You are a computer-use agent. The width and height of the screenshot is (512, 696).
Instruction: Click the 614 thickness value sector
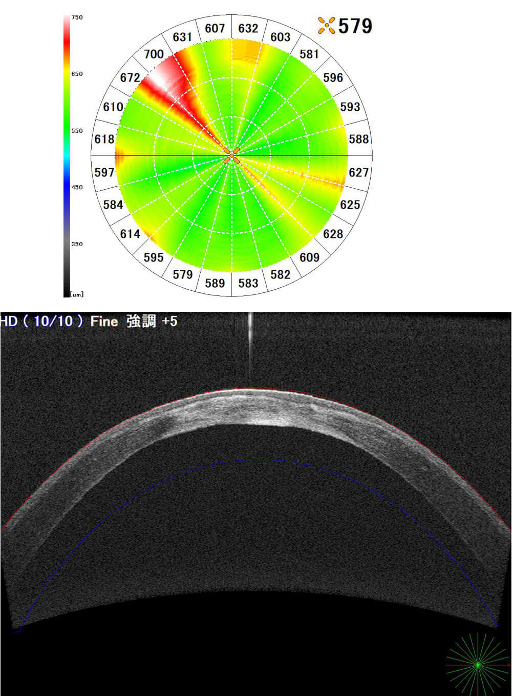point(130,234)
